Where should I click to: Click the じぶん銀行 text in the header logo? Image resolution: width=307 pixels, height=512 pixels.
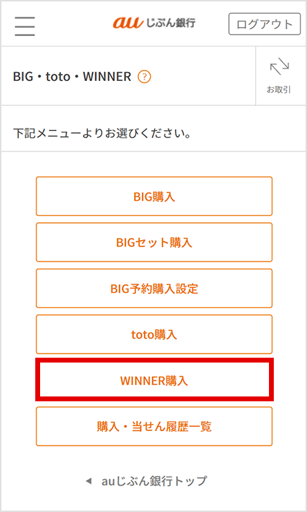click(171, 23)
